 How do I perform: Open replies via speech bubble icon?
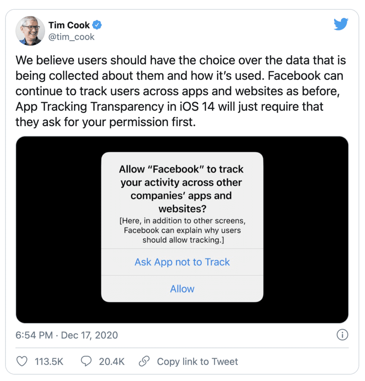[86, 361]
